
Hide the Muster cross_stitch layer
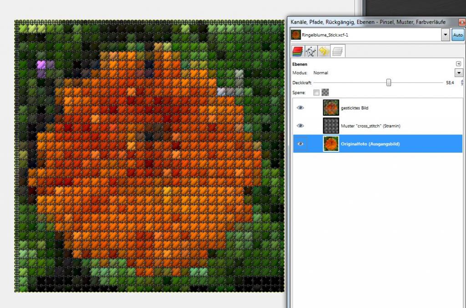[x=300, y=126]
